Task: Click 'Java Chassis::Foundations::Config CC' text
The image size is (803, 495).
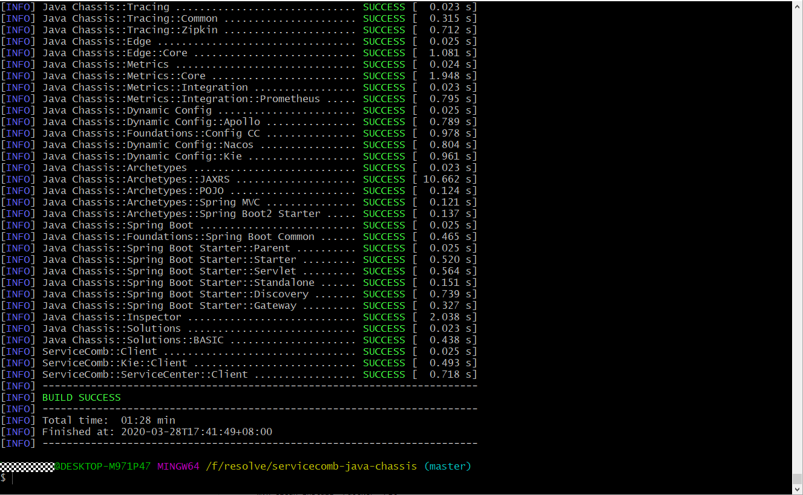Action: coord(151,134)
